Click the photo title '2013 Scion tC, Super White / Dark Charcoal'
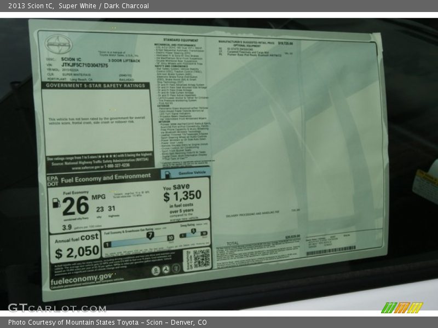The height and width of the screenshot is (328, 438). 78,6
